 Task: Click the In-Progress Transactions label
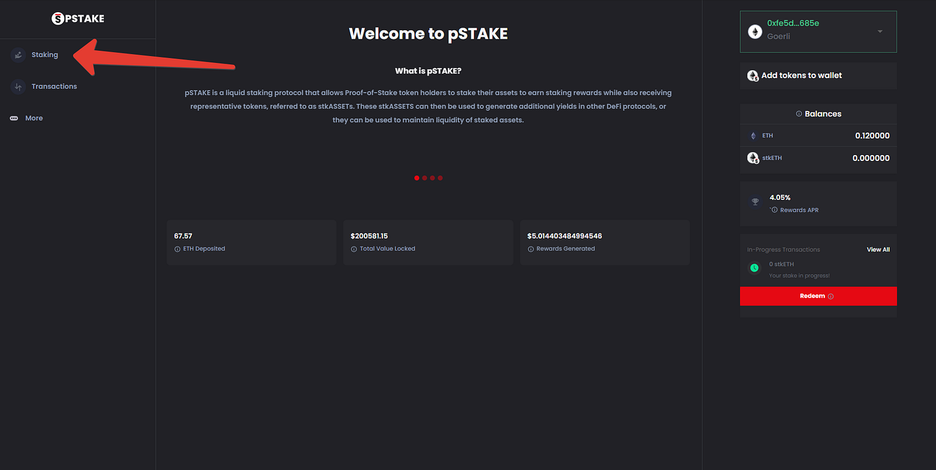tap(784, 249)
